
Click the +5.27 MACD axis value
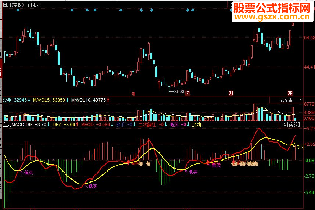click(x=309, y=128)
